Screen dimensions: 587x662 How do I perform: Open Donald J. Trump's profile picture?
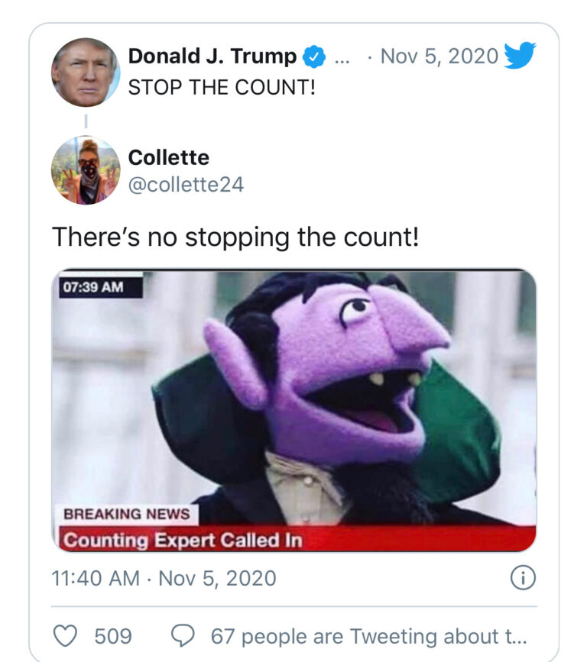pos(86,72)
